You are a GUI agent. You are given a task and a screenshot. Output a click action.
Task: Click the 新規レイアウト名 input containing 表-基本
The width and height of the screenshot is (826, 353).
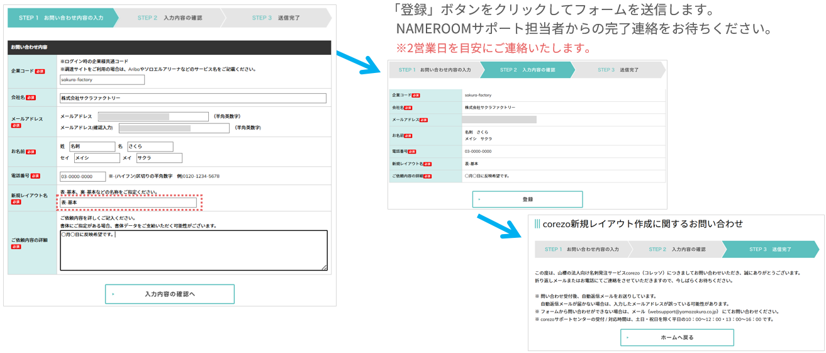coord(128,203)
